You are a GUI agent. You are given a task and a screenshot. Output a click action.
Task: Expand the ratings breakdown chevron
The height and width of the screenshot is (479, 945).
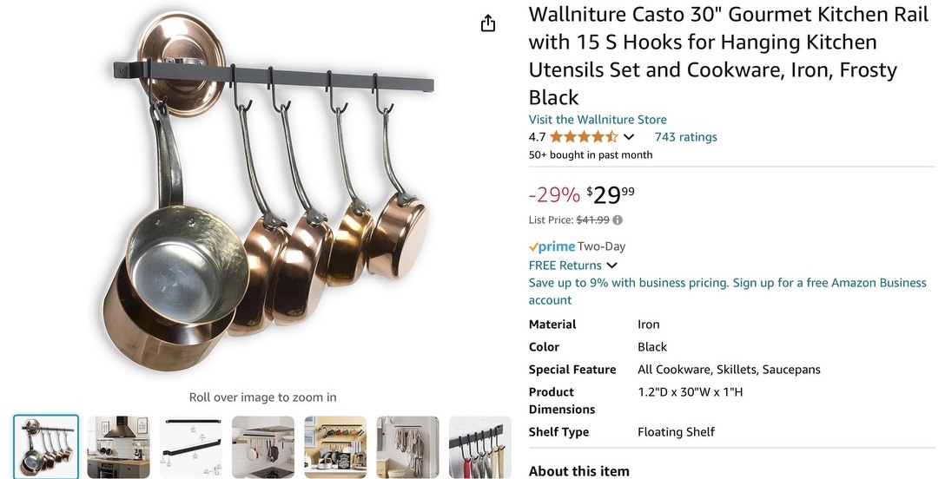tap(629, 137)
